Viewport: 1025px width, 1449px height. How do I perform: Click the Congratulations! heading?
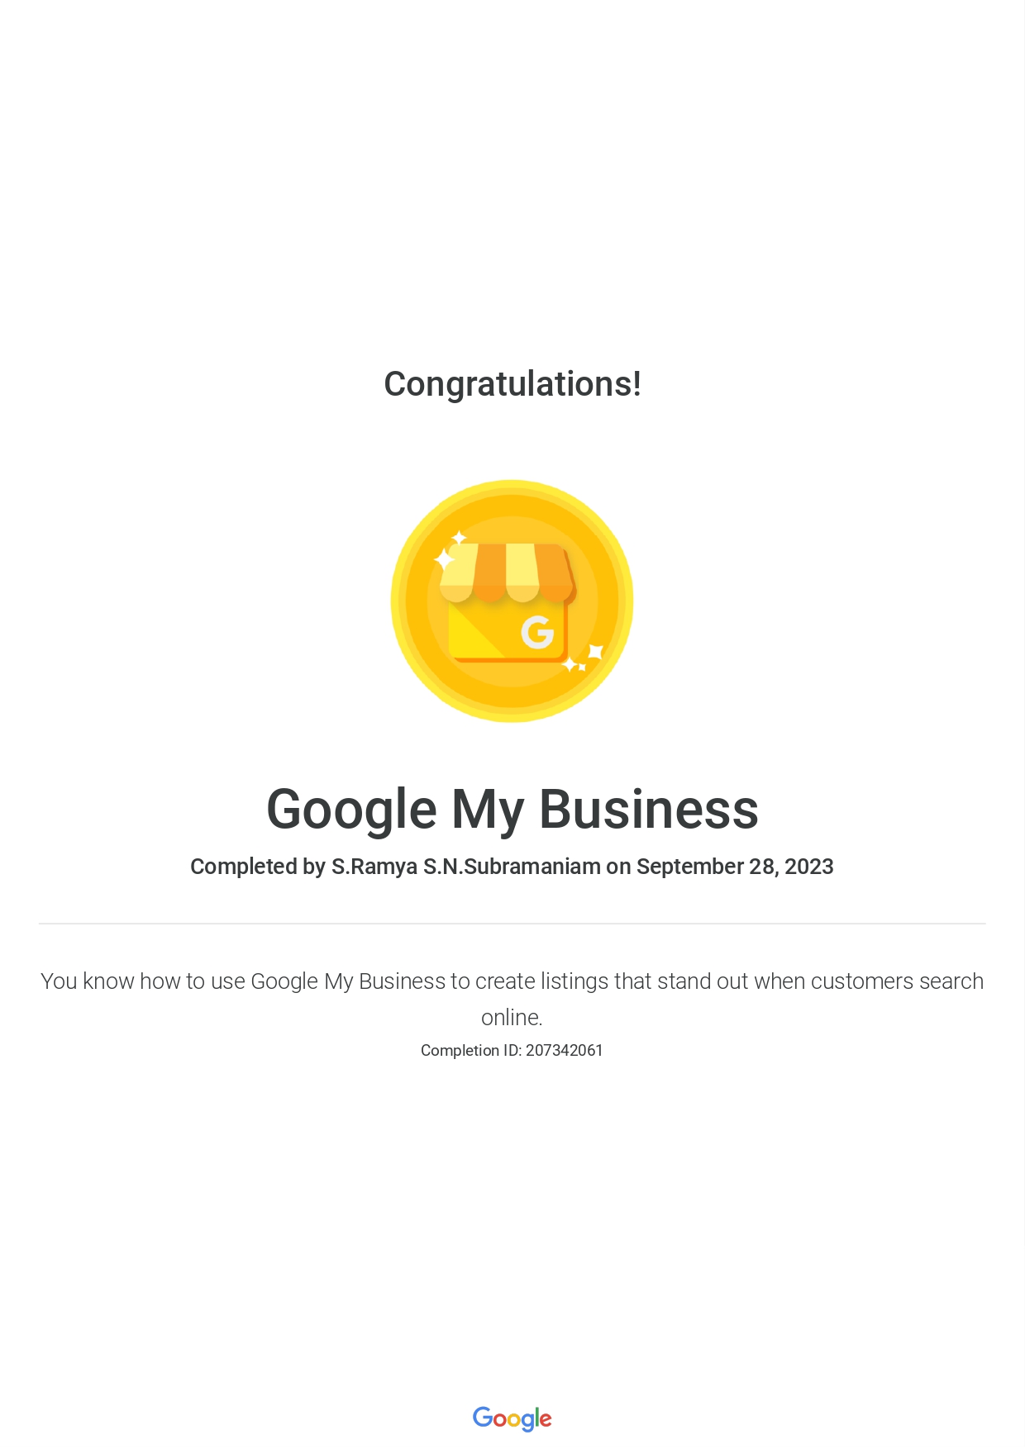[x=512, y=384]
